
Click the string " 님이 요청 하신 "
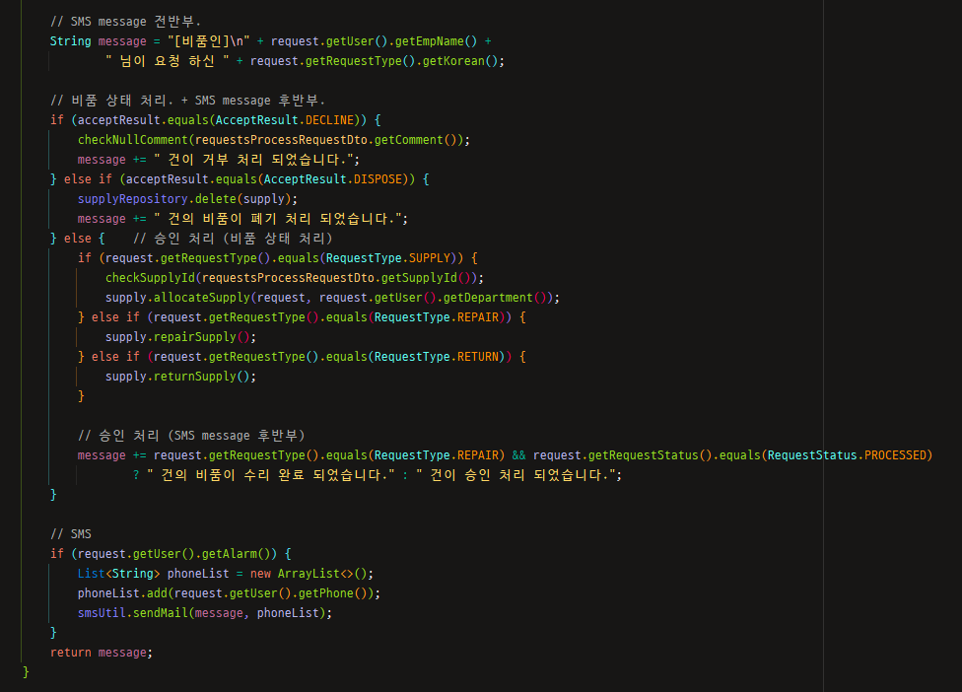(168, 61)
